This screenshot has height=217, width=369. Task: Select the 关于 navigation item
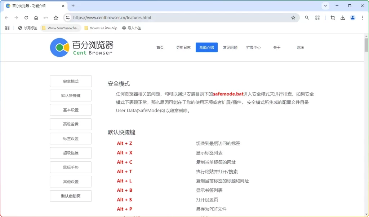[x=277, y=47]
